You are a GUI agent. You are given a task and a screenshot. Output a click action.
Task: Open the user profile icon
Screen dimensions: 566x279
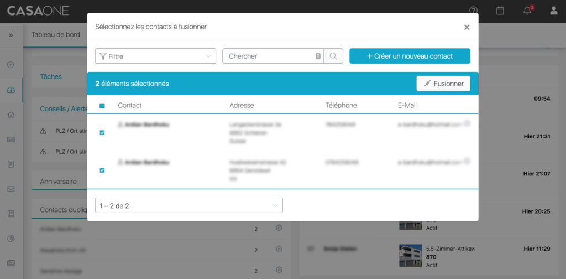[x=554, y=11]
